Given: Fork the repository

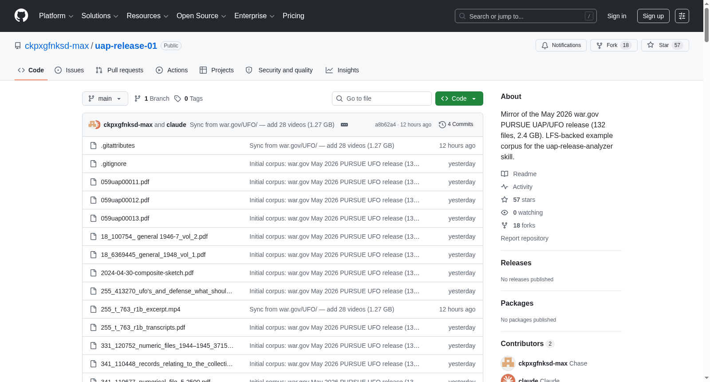Looking at the screenshot, I should (614, 45).
